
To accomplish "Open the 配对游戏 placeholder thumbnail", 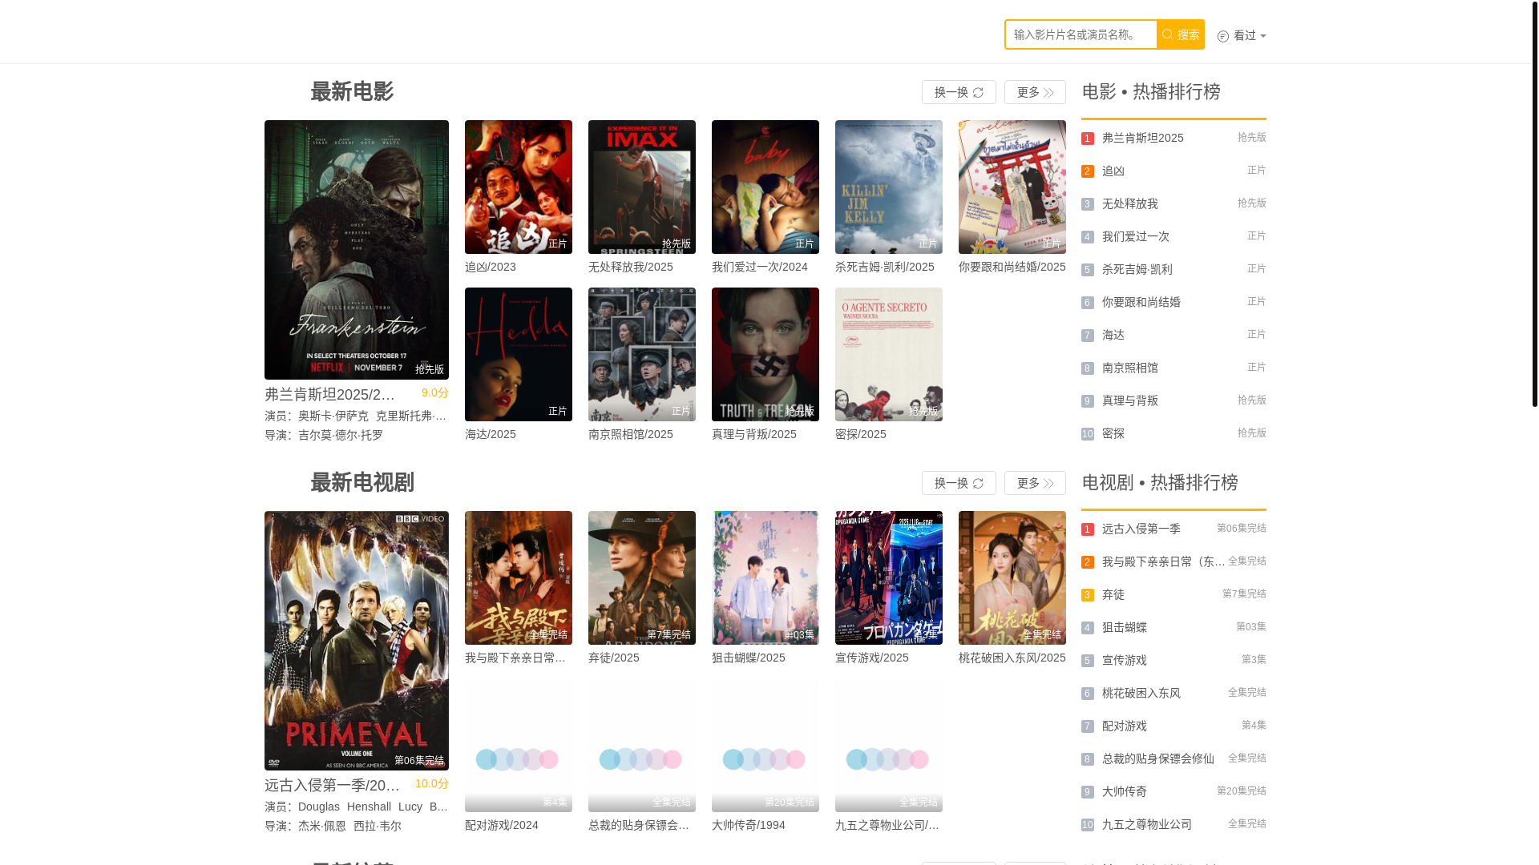I will [x=518, y=745].
